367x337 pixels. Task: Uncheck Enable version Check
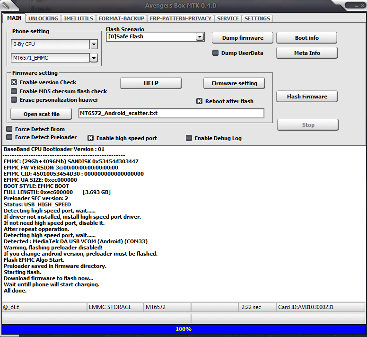[14, 82]
